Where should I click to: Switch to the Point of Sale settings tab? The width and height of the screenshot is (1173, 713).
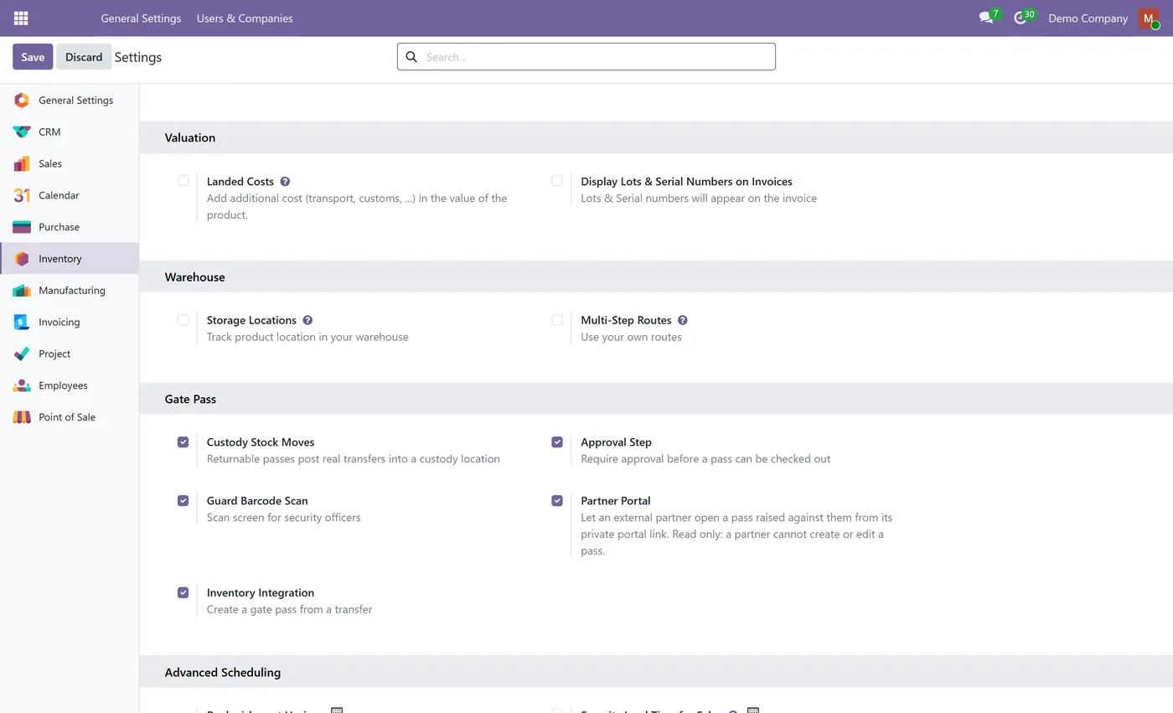(70, 417)
